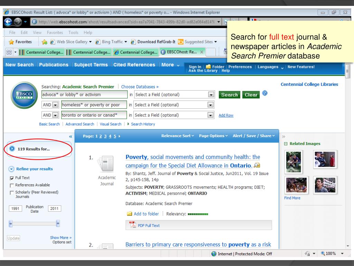Open Subject Terms
Screen dimensions: 354x266
[91, 65]
